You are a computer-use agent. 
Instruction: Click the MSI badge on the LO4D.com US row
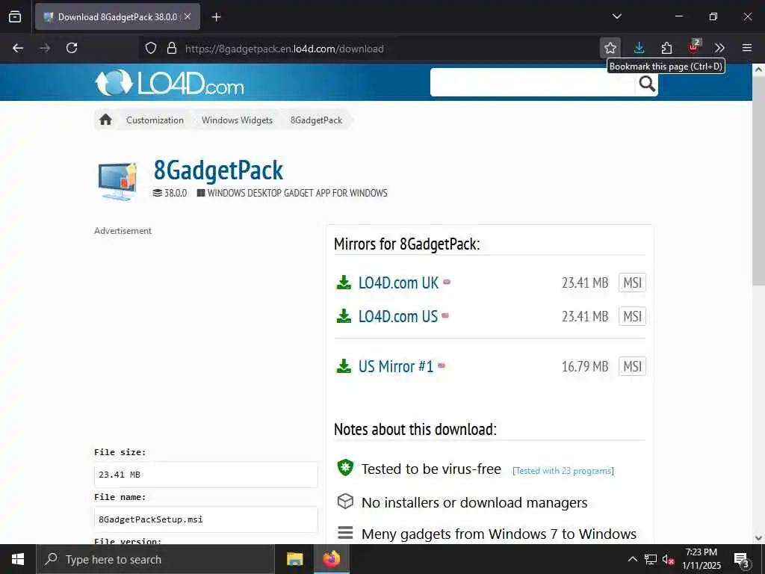[632, 316]
